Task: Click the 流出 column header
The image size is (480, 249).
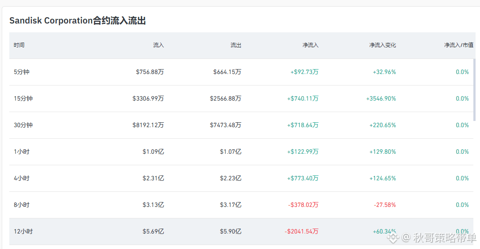Action: coord(236,45)
